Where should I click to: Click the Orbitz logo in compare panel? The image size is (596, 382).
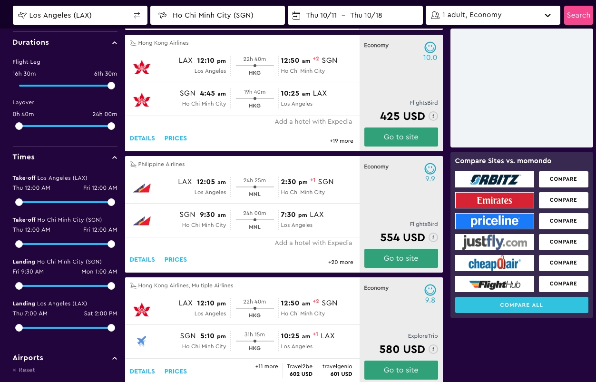coord(495,179)
